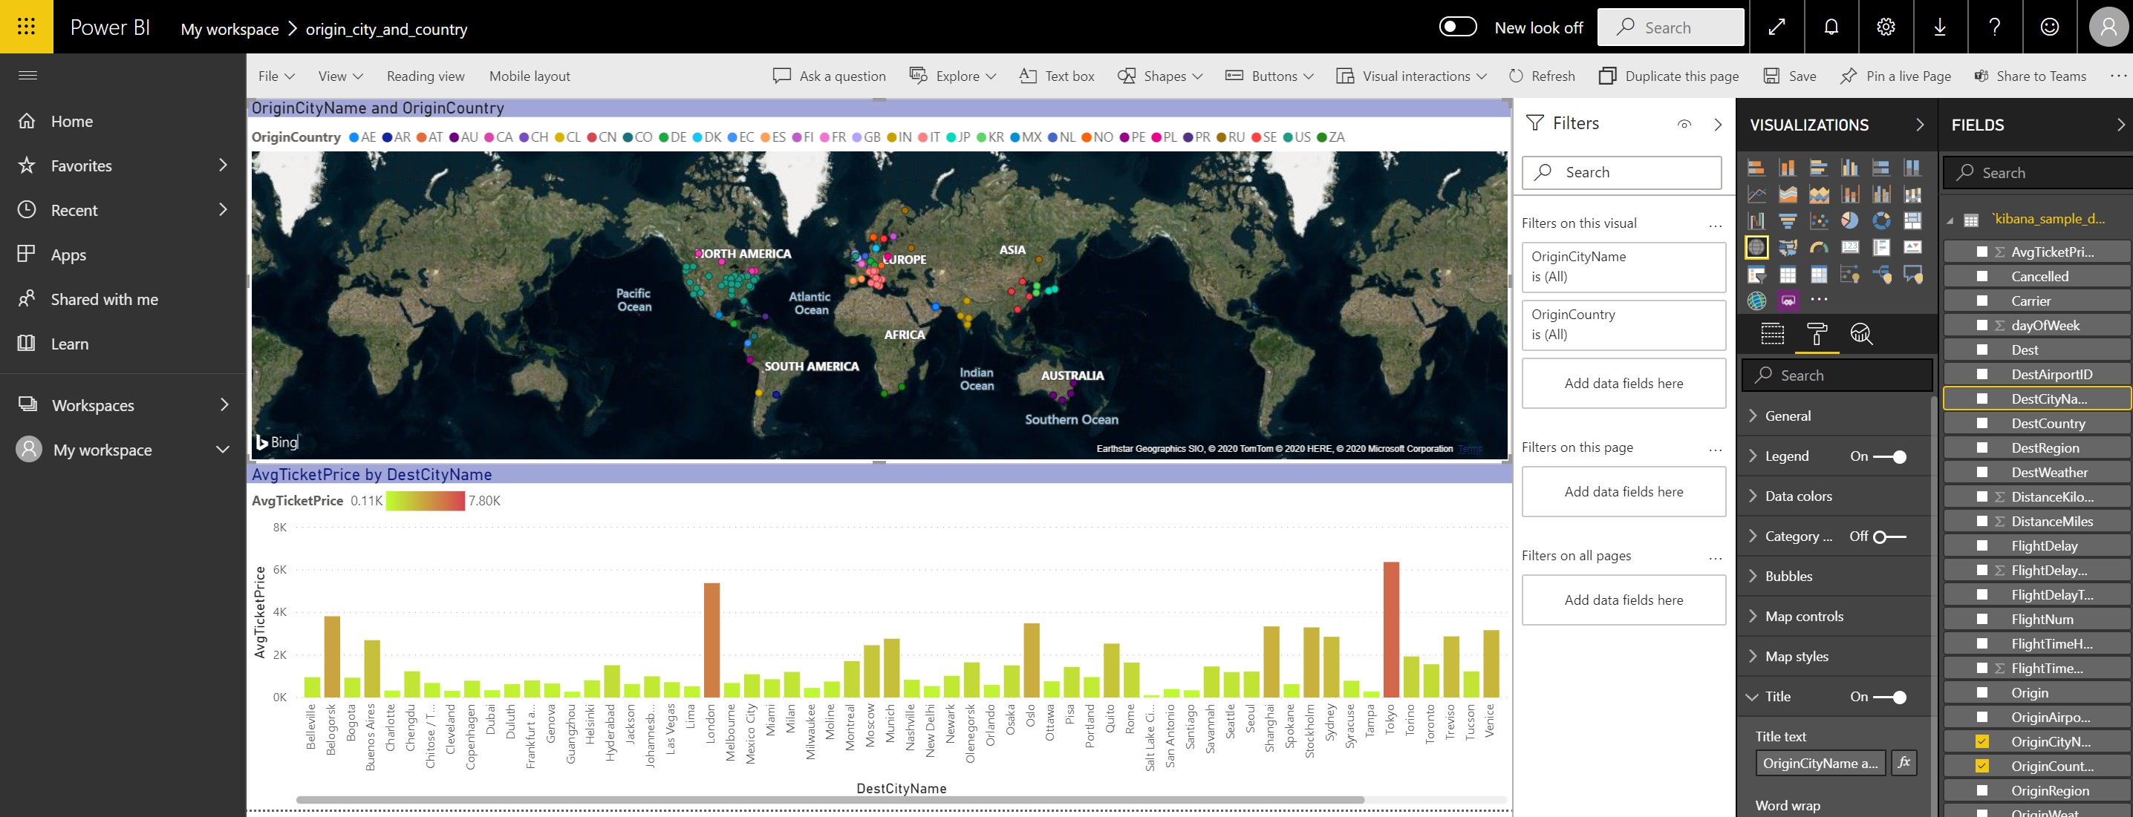Open Visual interactions dropdown
The height and width of the screenshot is (817, 2133).
(x=1412, y=76)
